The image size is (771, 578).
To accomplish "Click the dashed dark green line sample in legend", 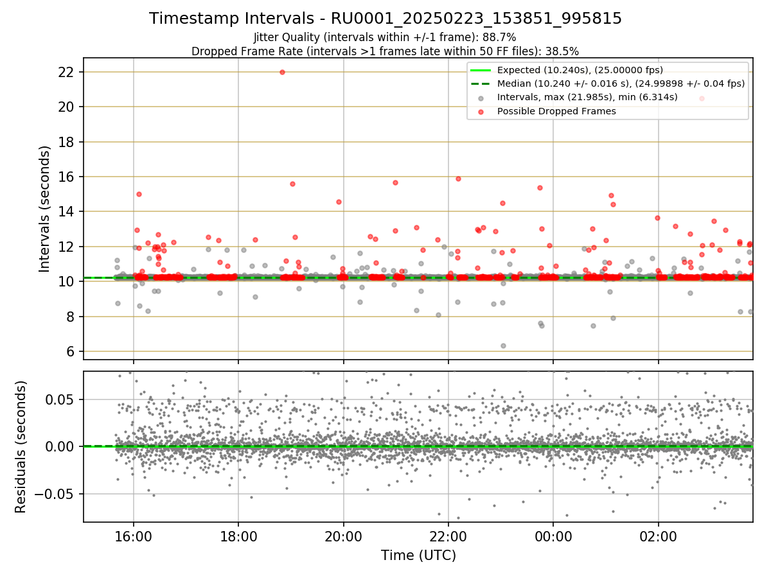I will point(481,83).
